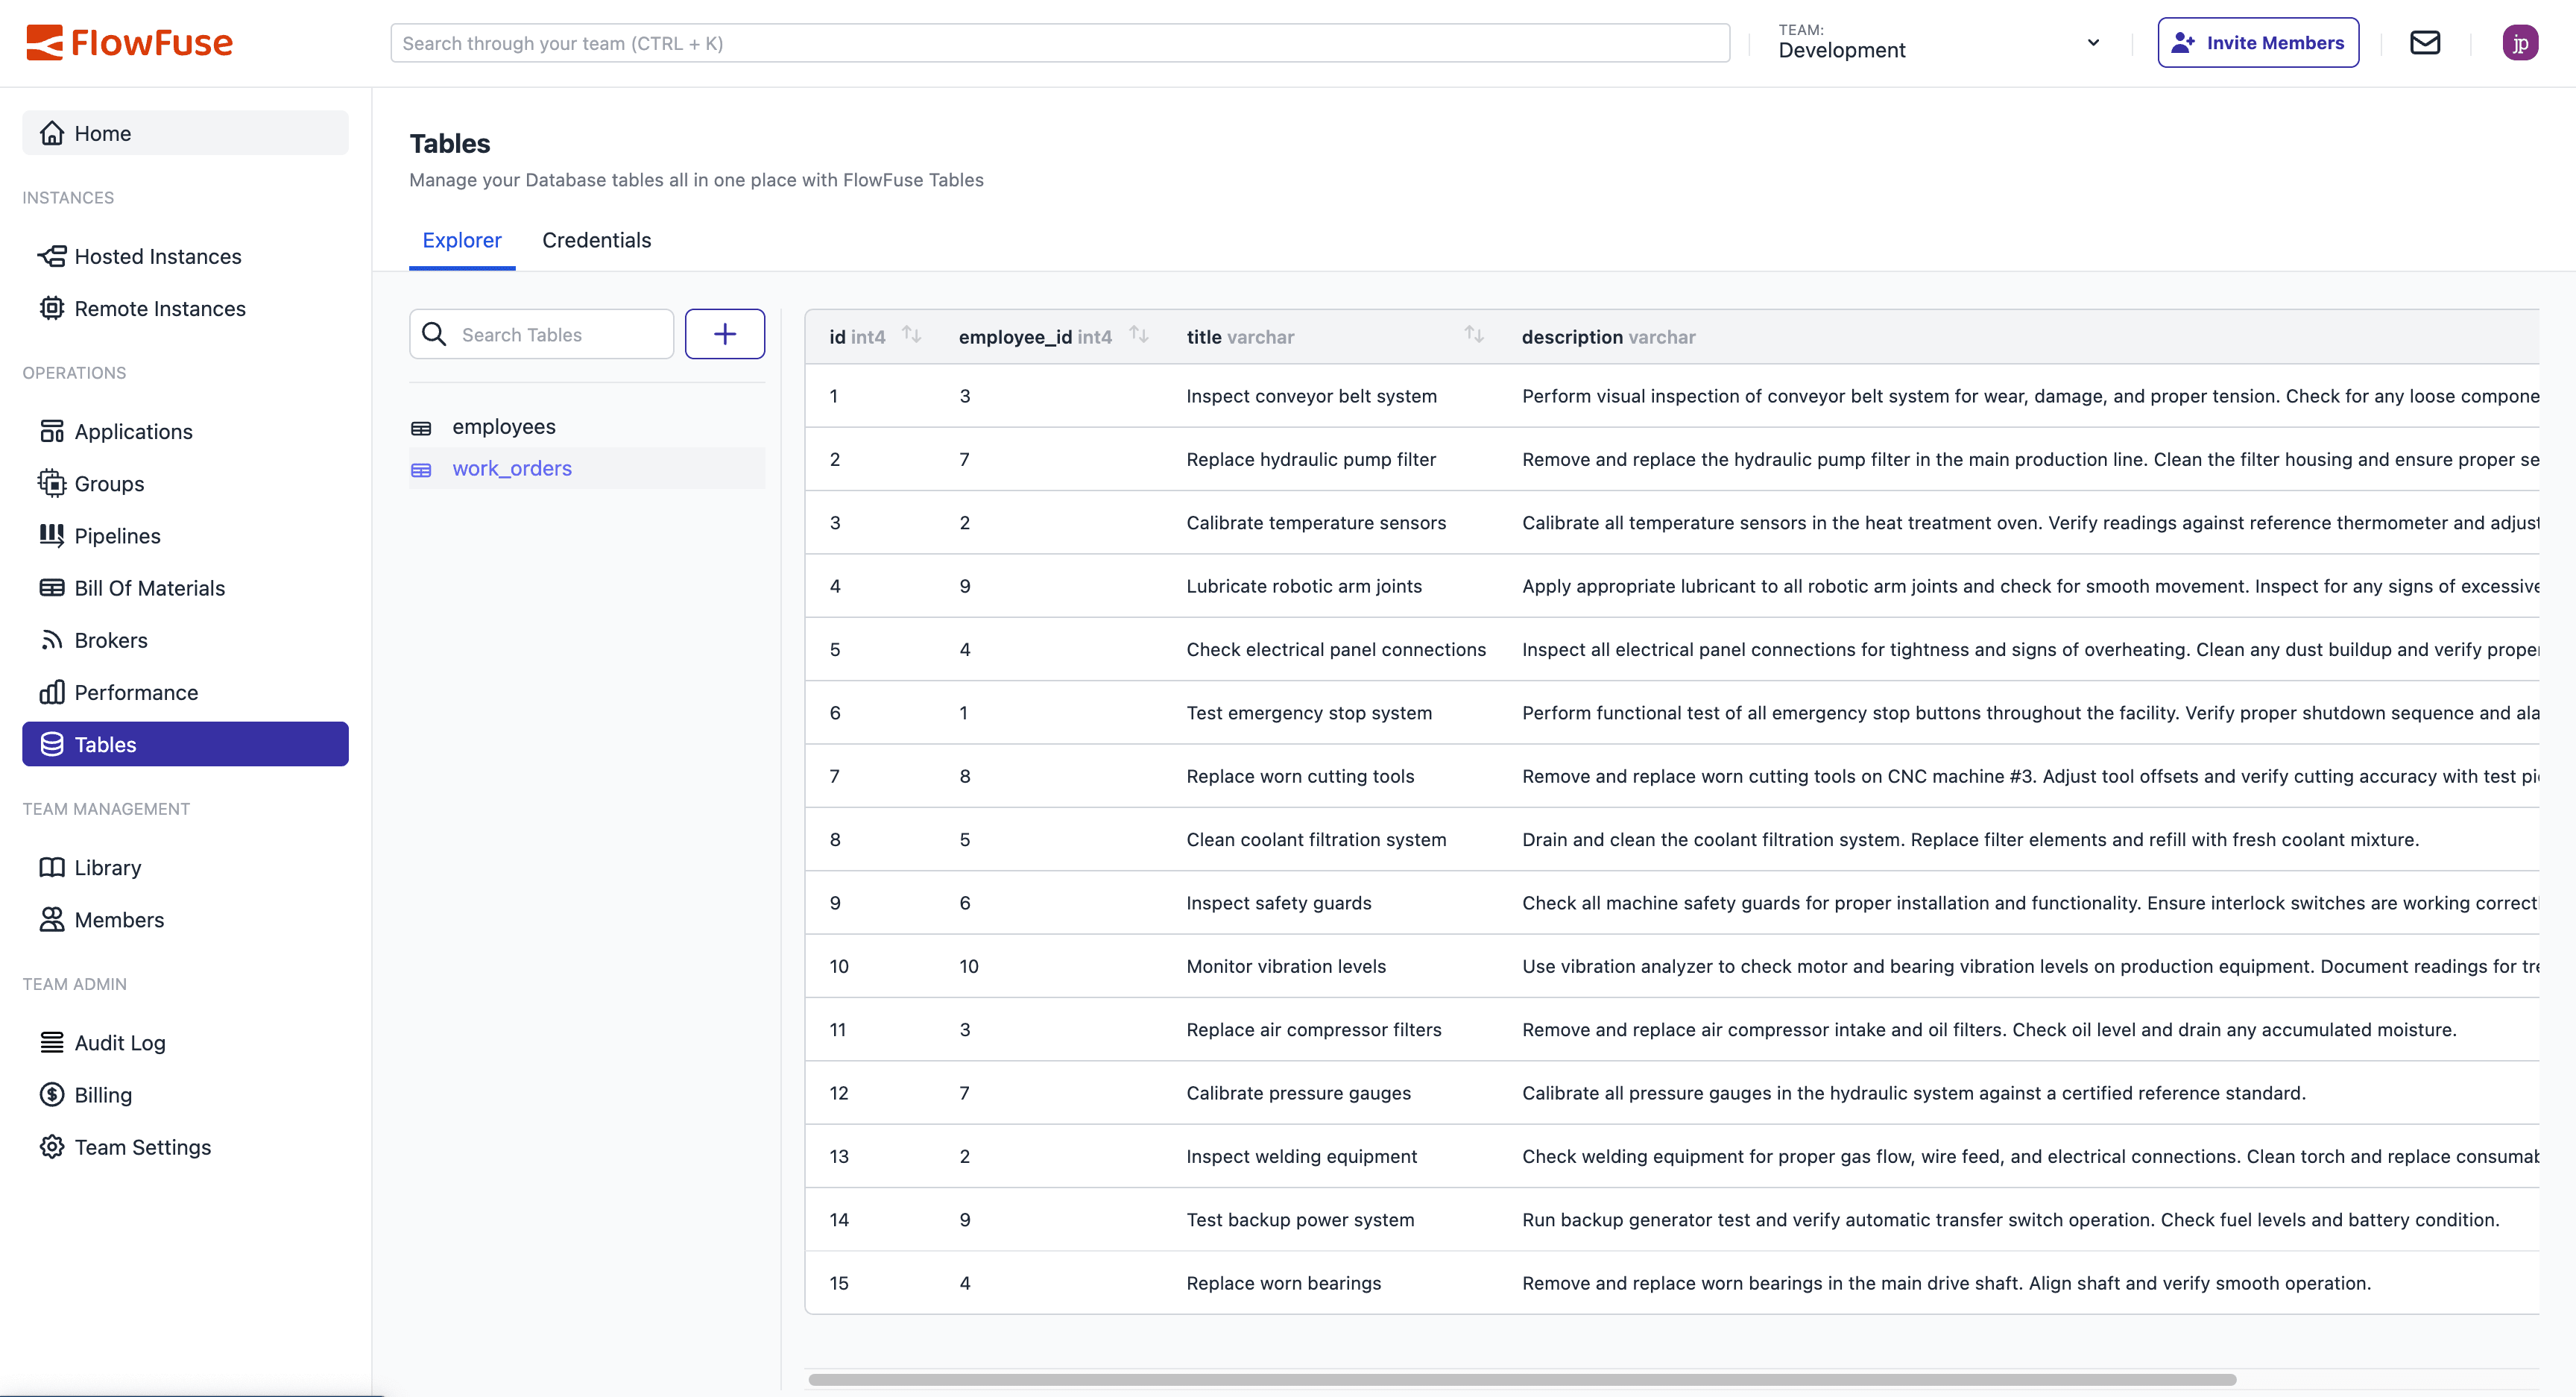The height and width of the screenshot is (1397, 2576).
Task: Create a new table with the plus button
Action: [x=724, y=333]
